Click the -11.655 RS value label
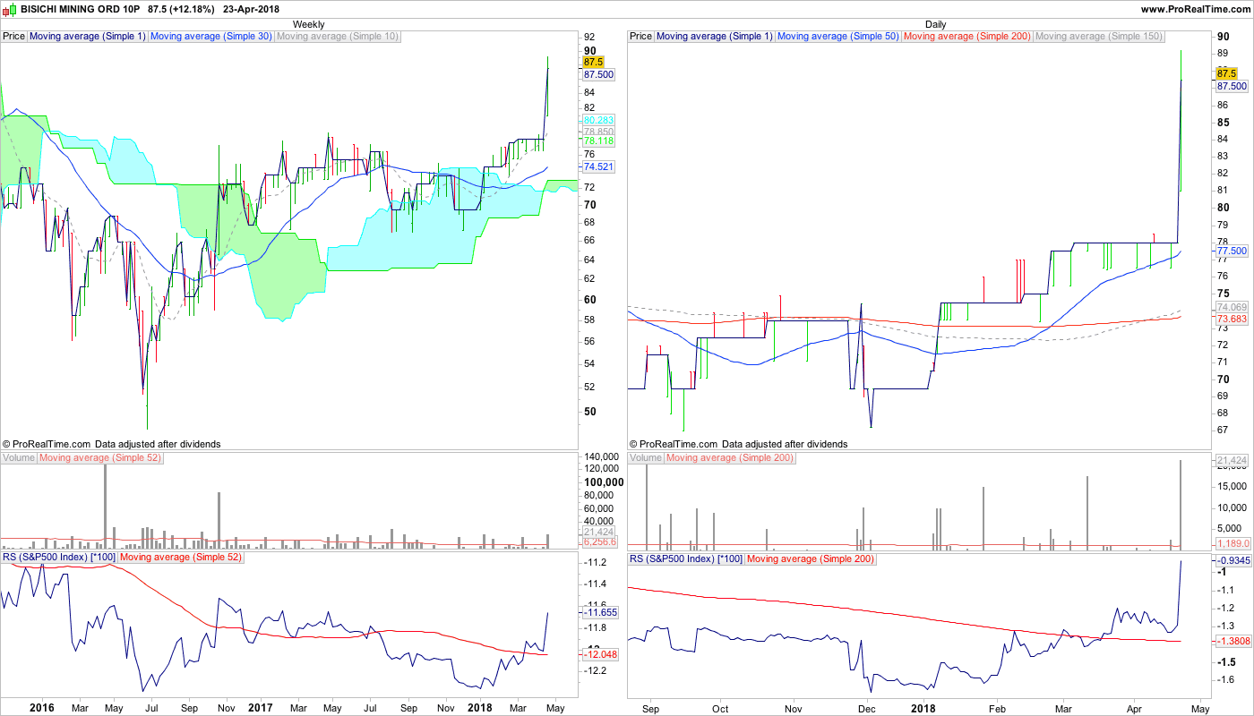 [598, 613]
